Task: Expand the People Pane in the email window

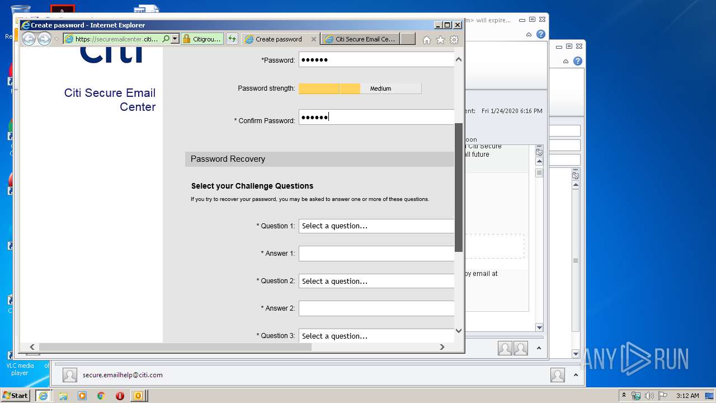Action: pyautogui.click(x=539, y=348)
